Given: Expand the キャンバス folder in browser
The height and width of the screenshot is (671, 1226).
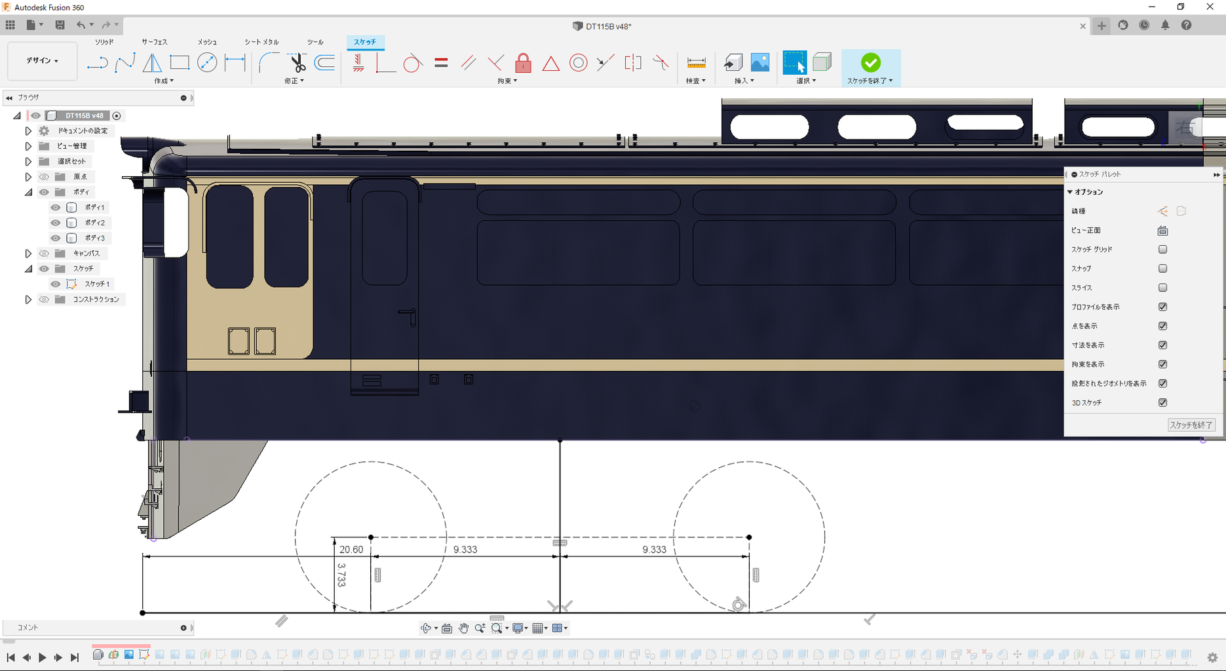Looking at the screenshot, I should pos(28,254).
